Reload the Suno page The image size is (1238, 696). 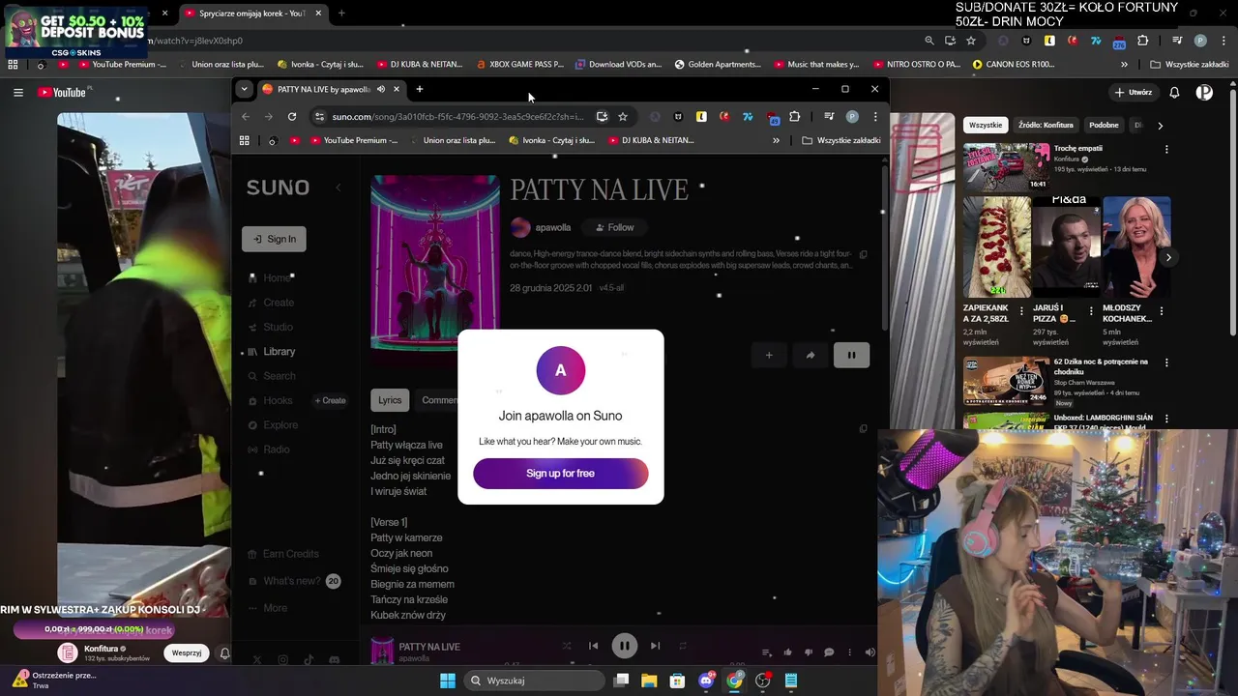tap(292, 116)
